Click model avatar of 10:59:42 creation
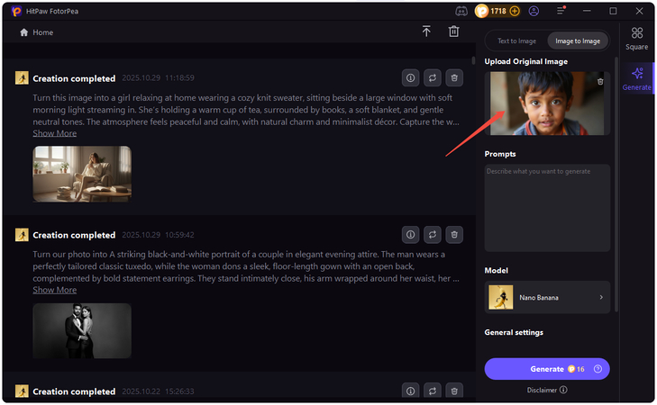The image size is (657, 405). [x=22, y=235]
